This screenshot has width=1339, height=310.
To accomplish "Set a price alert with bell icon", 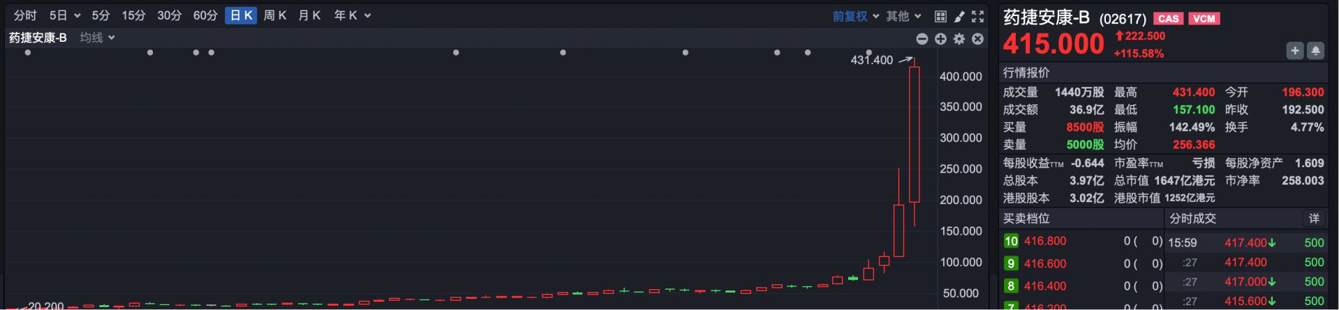I will tap(1315, 51).
